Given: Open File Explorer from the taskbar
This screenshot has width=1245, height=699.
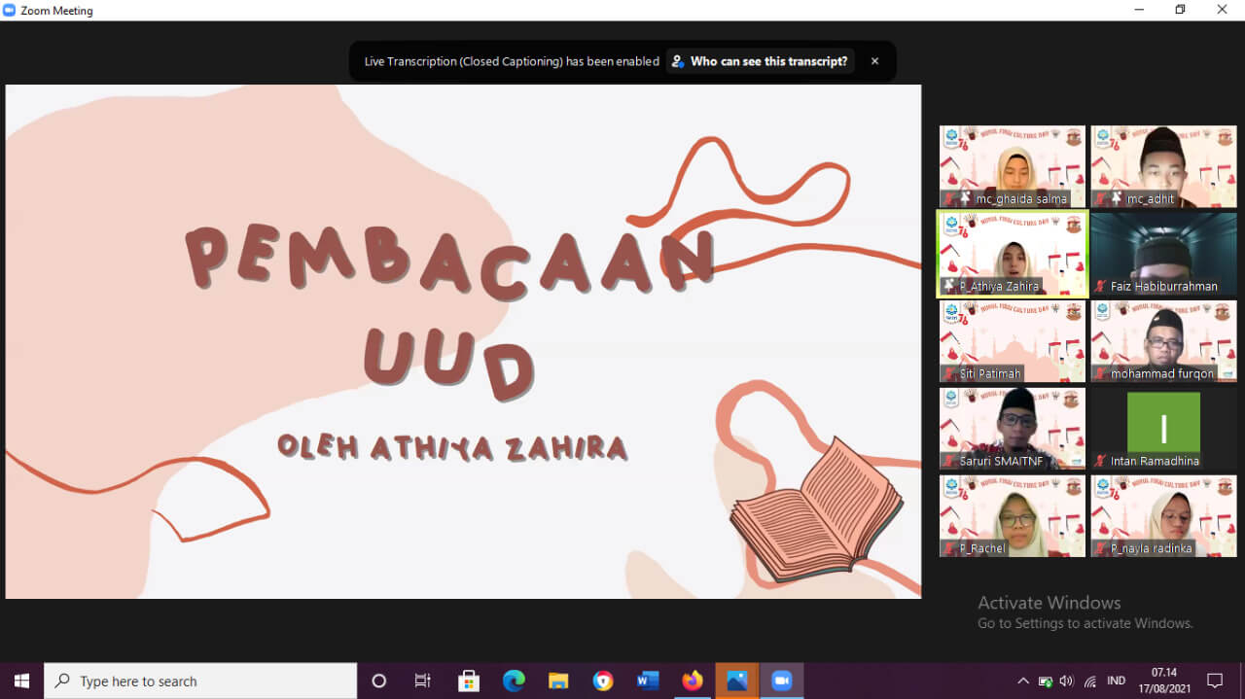Looking at the screenshot, I should 558,681.
